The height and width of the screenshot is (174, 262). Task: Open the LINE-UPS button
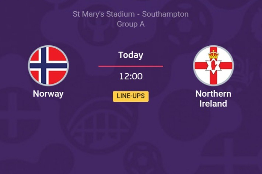130,96
